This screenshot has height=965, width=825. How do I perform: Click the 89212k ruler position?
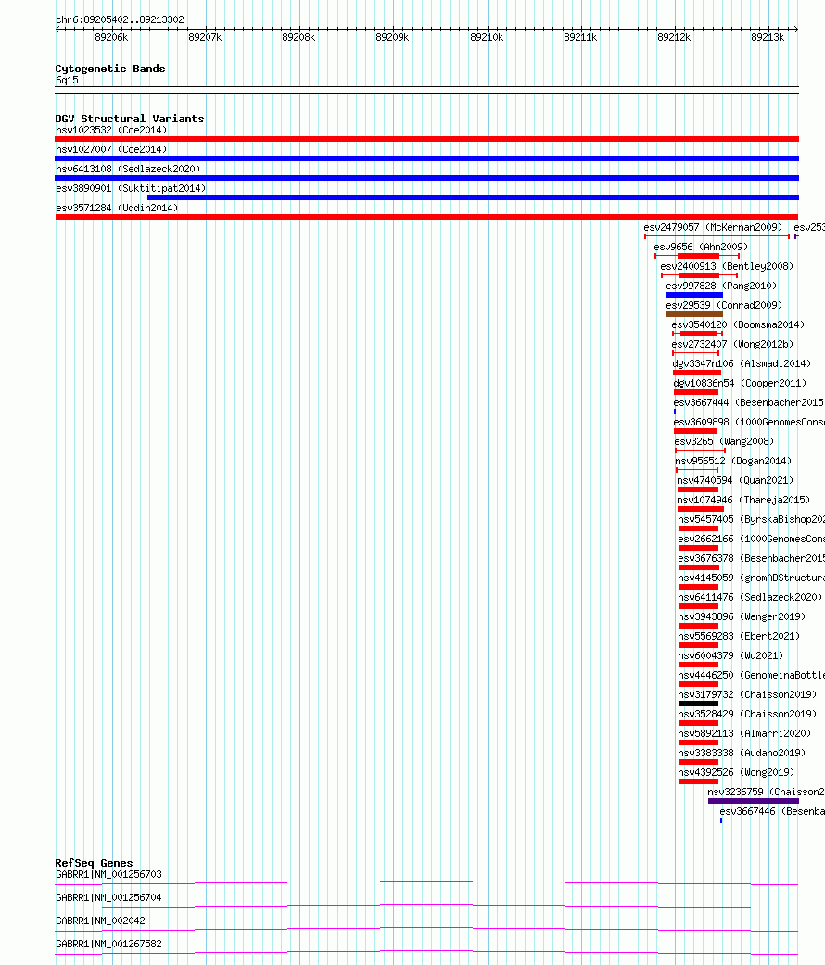(x=674, y=37)
